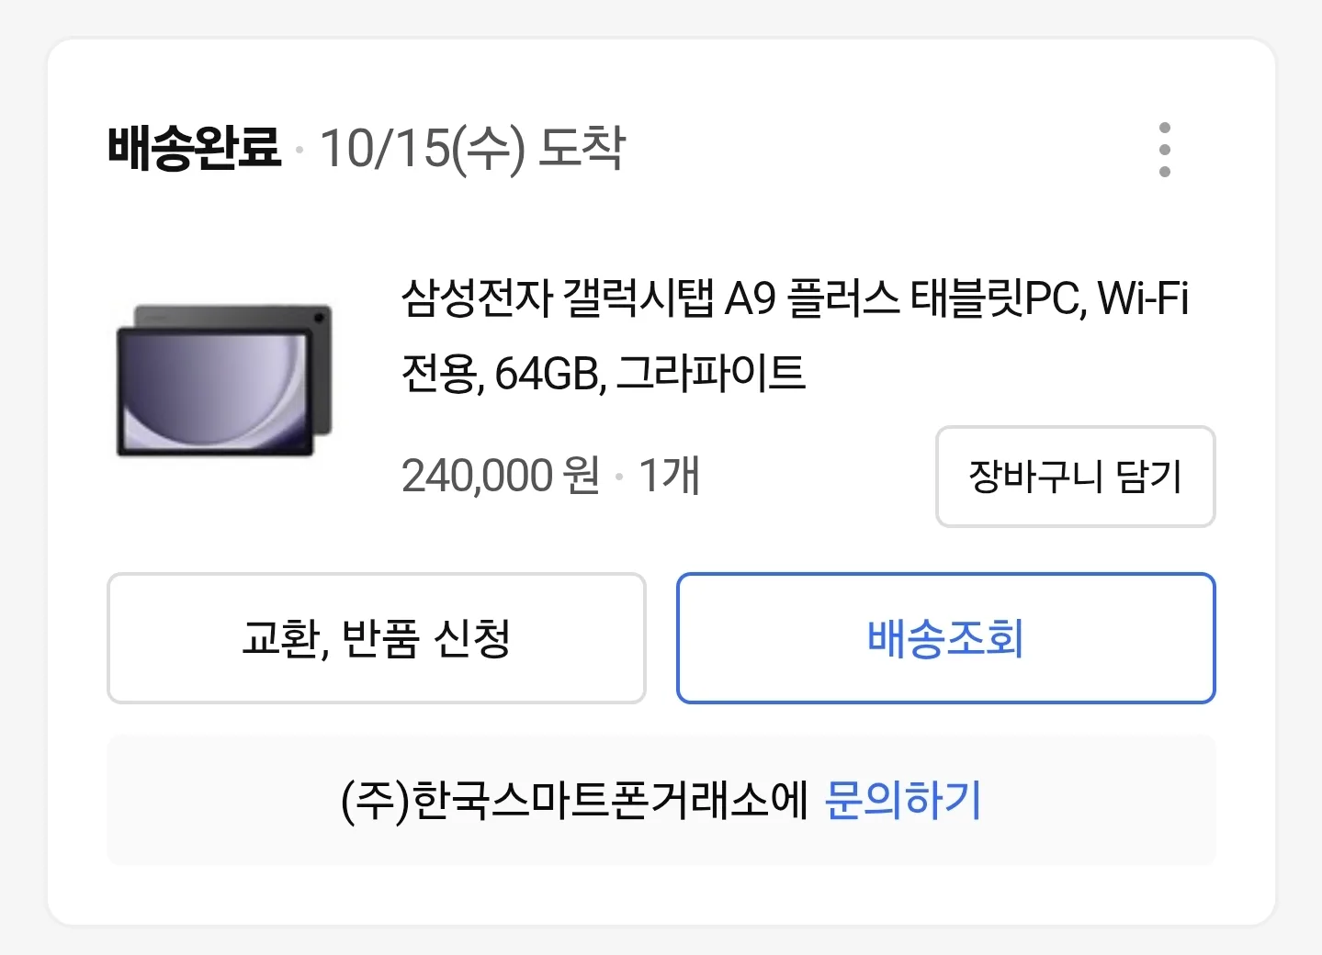Click the 1개 quantity label
1322x955 pixels.
669,476
